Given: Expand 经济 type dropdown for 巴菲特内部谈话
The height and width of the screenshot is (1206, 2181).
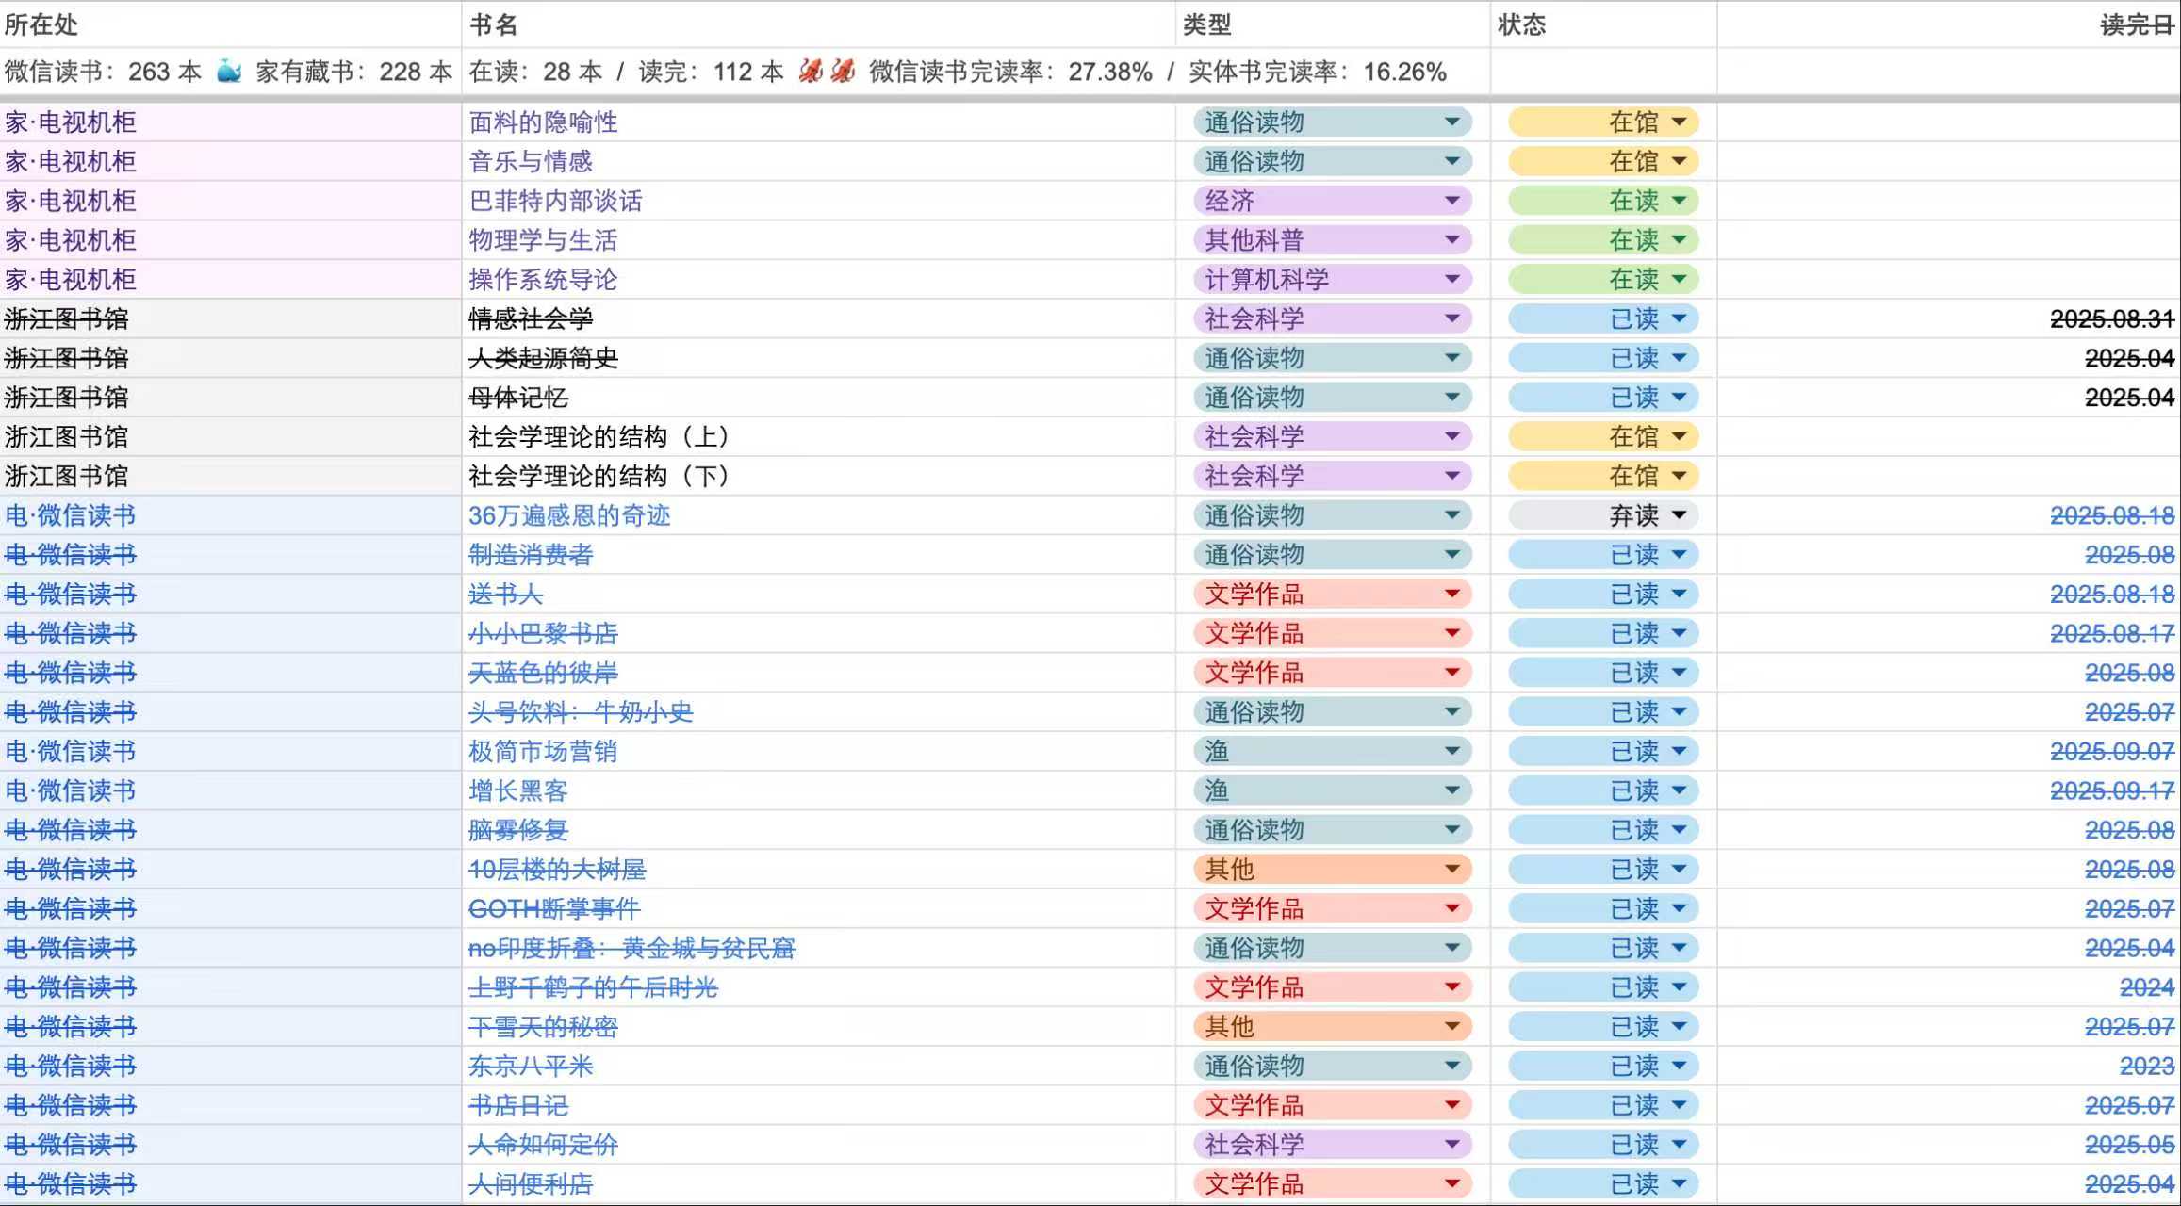Looking at the screenshot, I should point(1451,201).
